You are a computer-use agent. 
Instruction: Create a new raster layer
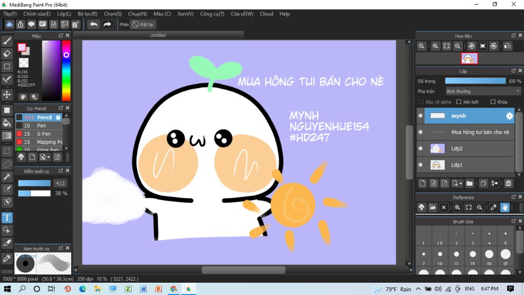click(x=422, y=183)
